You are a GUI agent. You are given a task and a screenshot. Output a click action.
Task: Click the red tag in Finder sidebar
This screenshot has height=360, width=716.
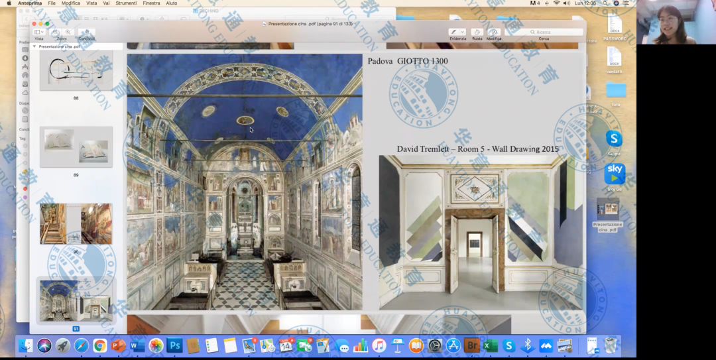click(25, 189)
